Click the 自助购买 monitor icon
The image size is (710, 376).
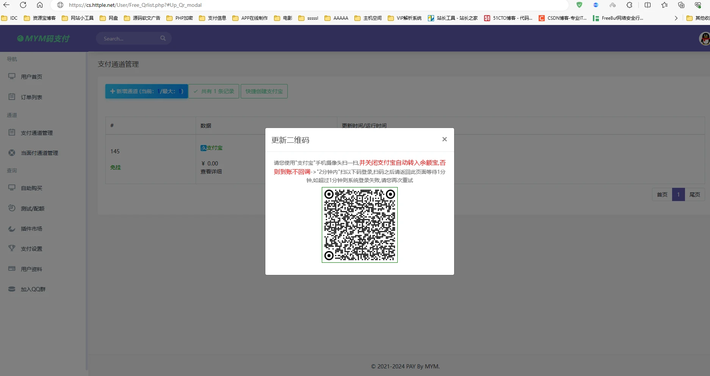pyautogui.click(x=12, y=188)
